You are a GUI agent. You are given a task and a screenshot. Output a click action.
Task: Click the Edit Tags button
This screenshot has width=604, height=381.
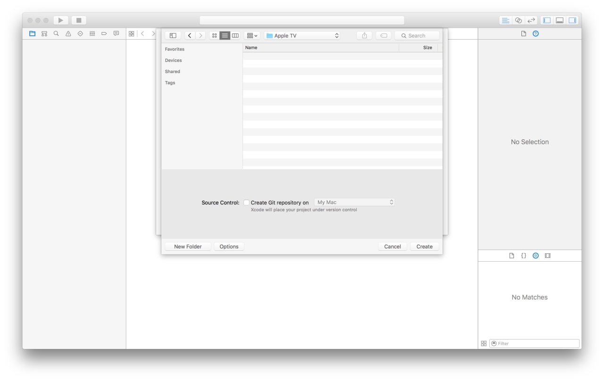pos(384,35)
